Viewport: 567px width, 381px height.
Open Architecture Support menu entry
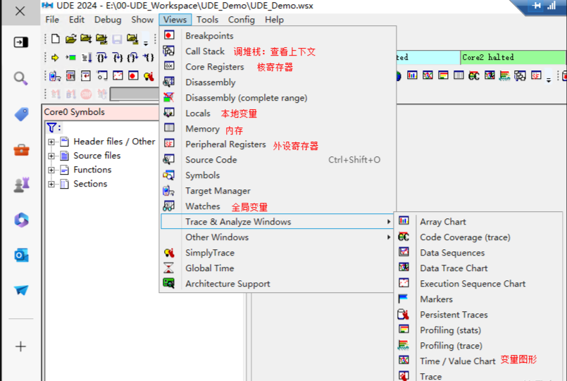[278, 284]
